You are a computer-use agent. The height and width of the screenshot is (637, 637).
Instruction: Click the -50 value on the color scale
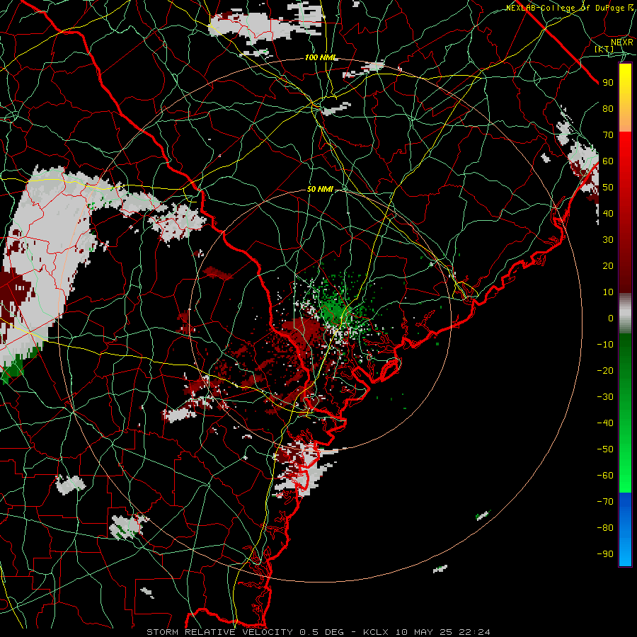click(x=605, y=449)
